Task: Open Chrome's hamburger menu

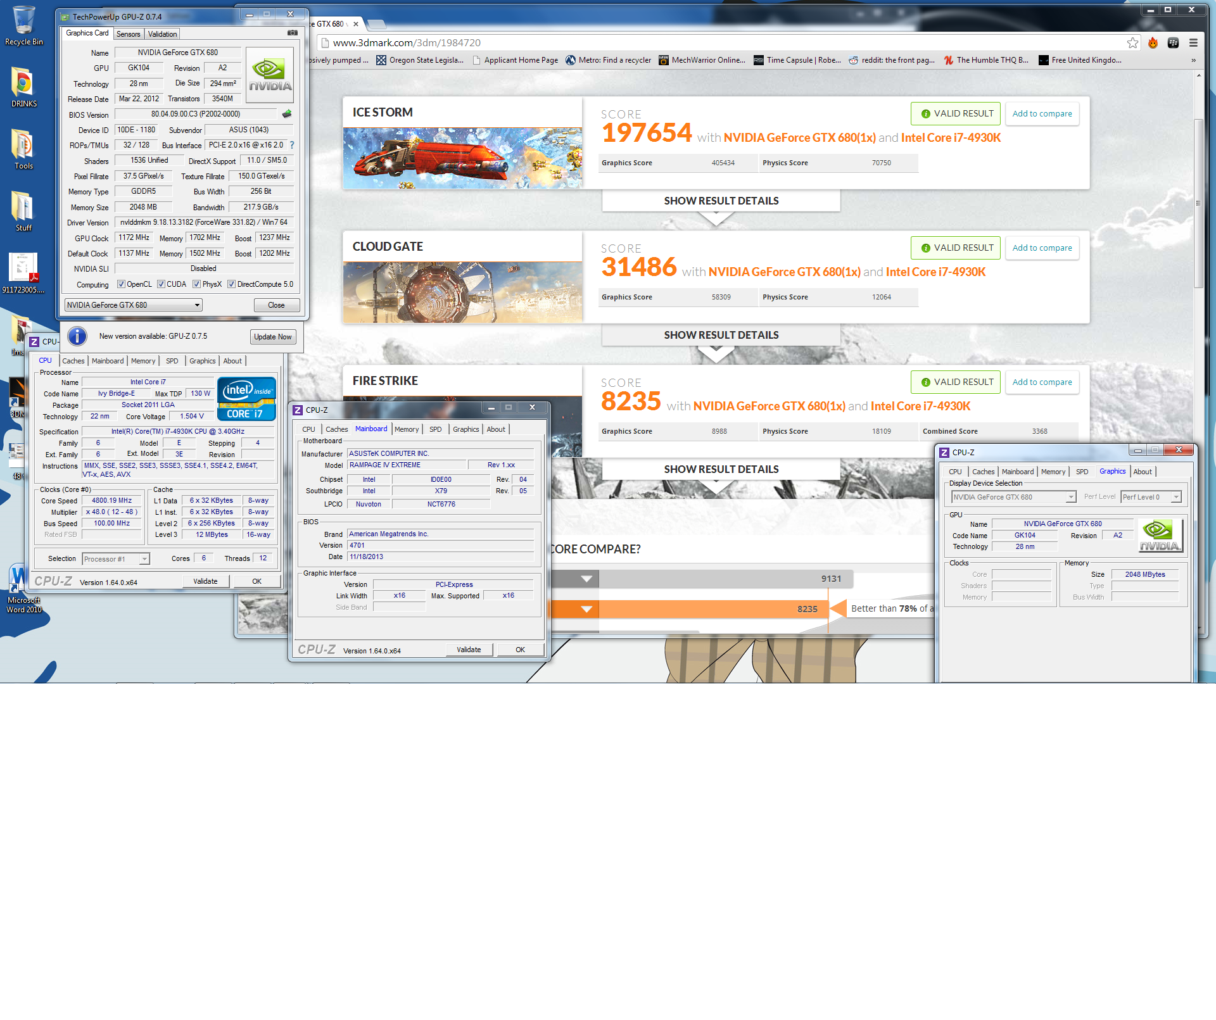Action: [1193, 42]
